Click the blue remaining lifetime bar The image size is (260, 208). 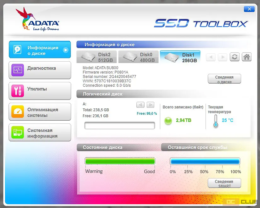205,161
